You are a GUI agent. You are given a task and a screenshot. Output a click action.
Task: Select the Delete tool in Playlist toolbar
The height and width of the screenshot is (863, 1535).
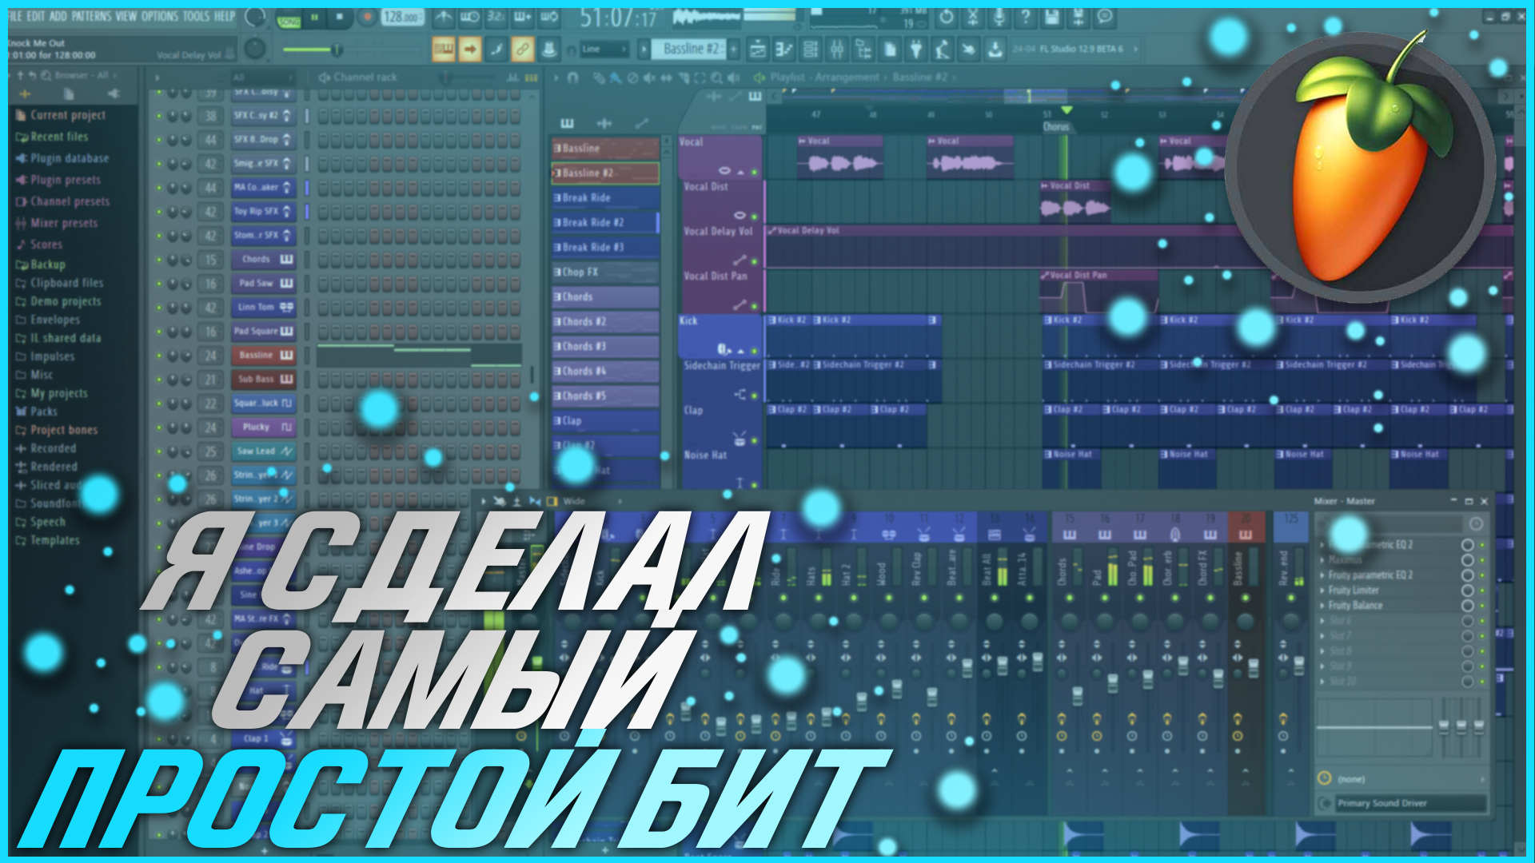(633, 78)
